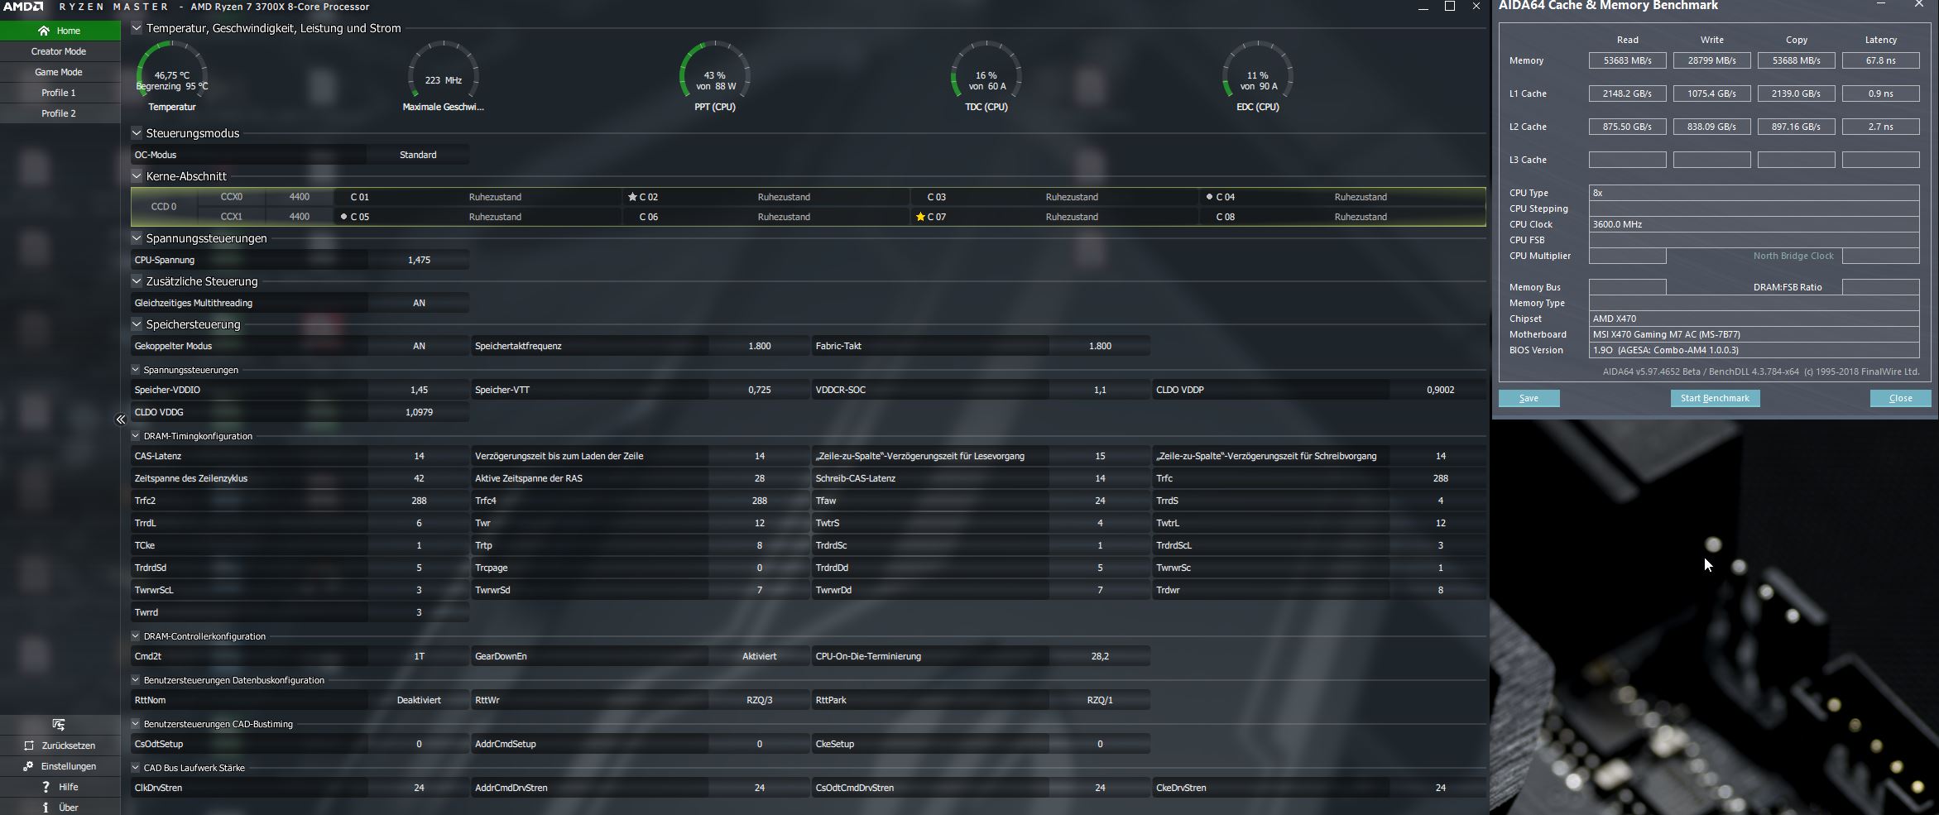Click the gold star icon on core C 07
1939x815 pixels.
point(920,217)
